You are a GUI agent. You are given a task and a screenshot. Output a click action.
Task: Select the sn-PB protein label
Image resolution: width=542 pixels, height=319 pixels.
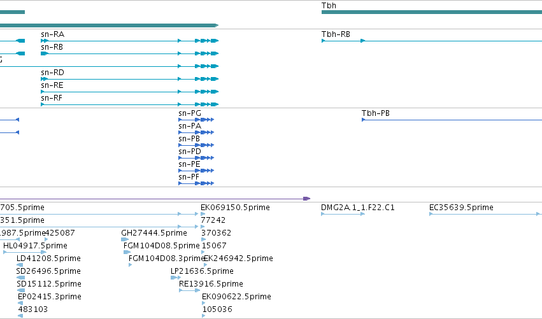pyautogui.click(x=189, y=139)
